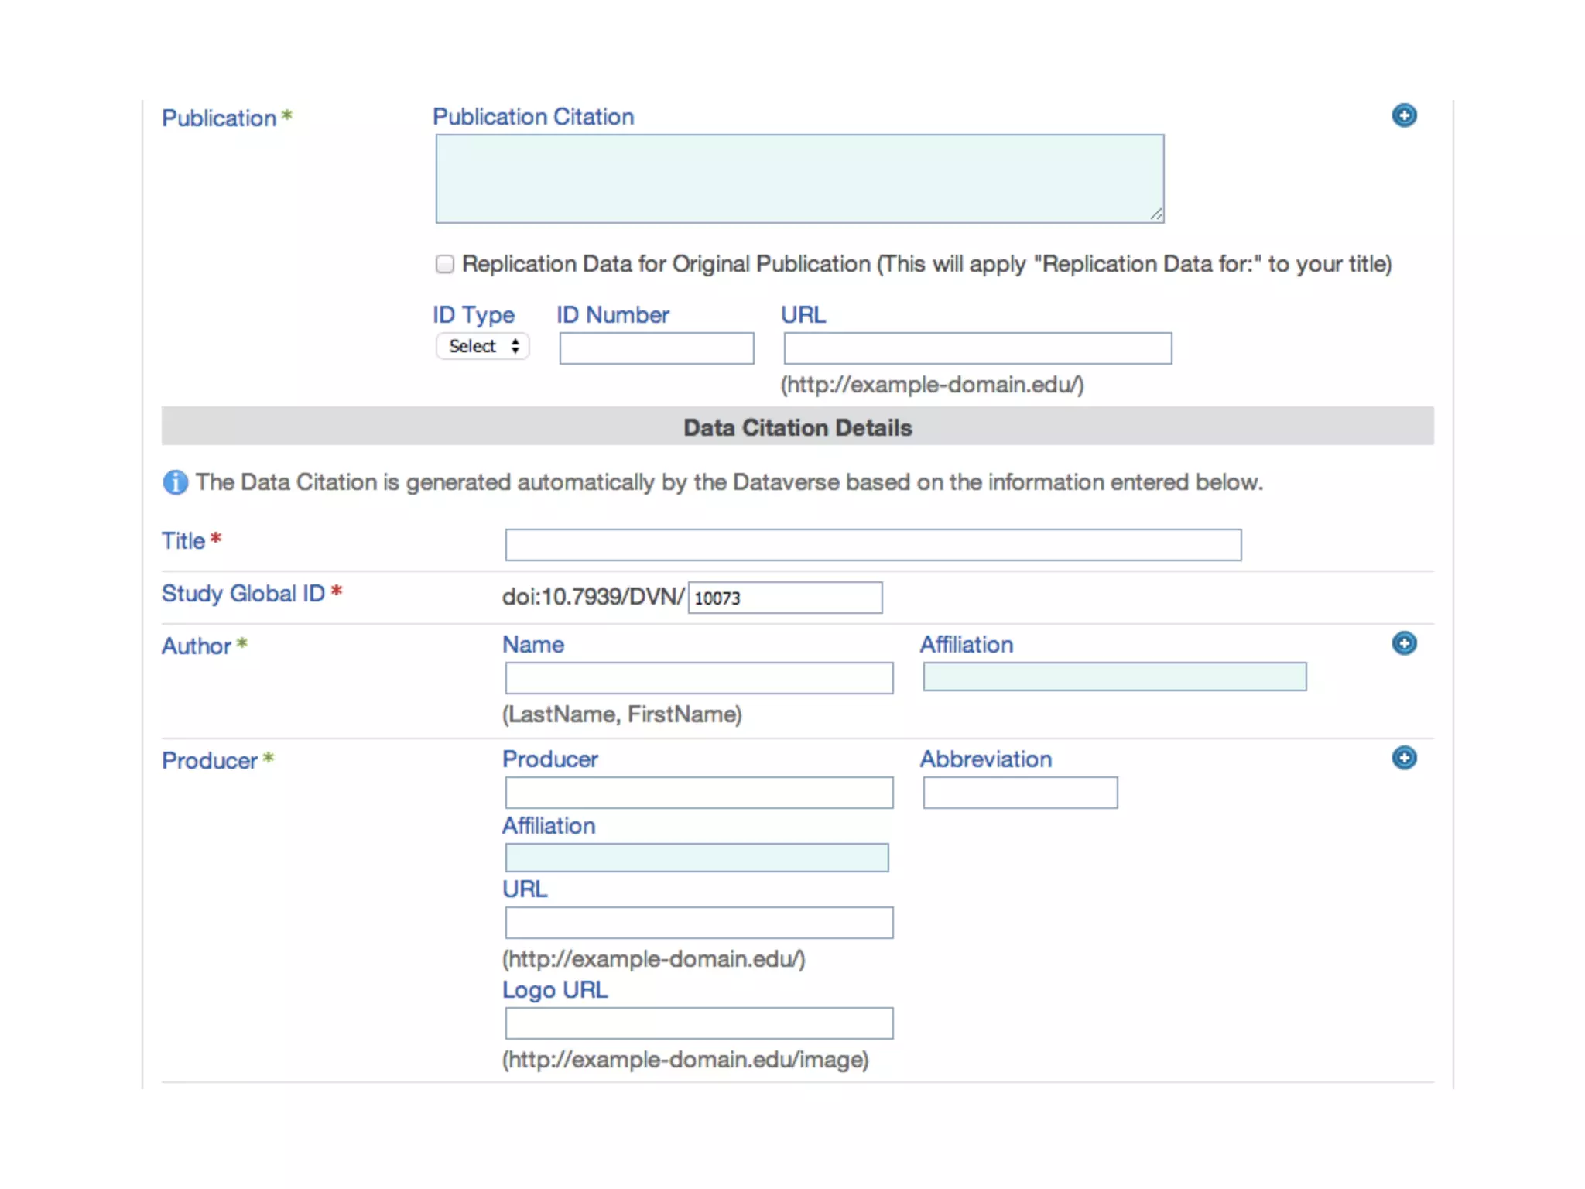Click the plus icon to add another Author

[x=1403, y=643]
